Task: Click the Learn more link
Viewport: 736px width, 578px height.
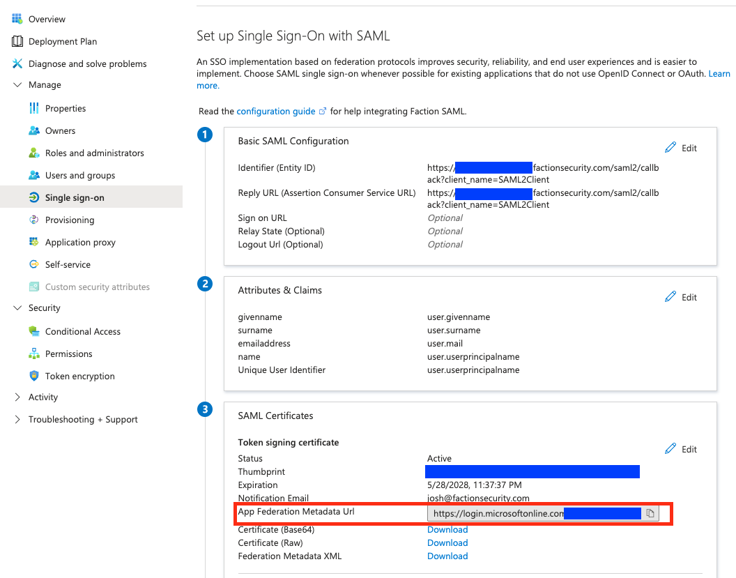Action: (719, 74)
